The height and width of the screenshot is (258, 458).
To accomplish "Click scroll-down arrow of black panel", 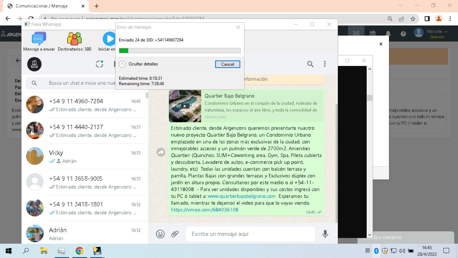I will pos(370,235).
